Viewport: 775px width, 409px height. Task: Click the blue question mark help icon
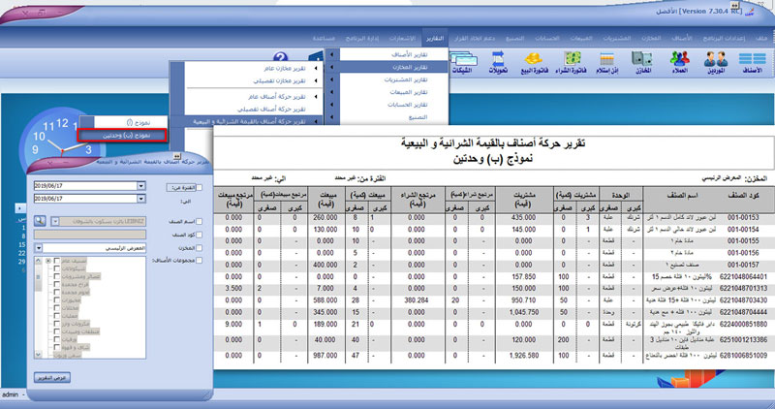(x=280, y=58)
